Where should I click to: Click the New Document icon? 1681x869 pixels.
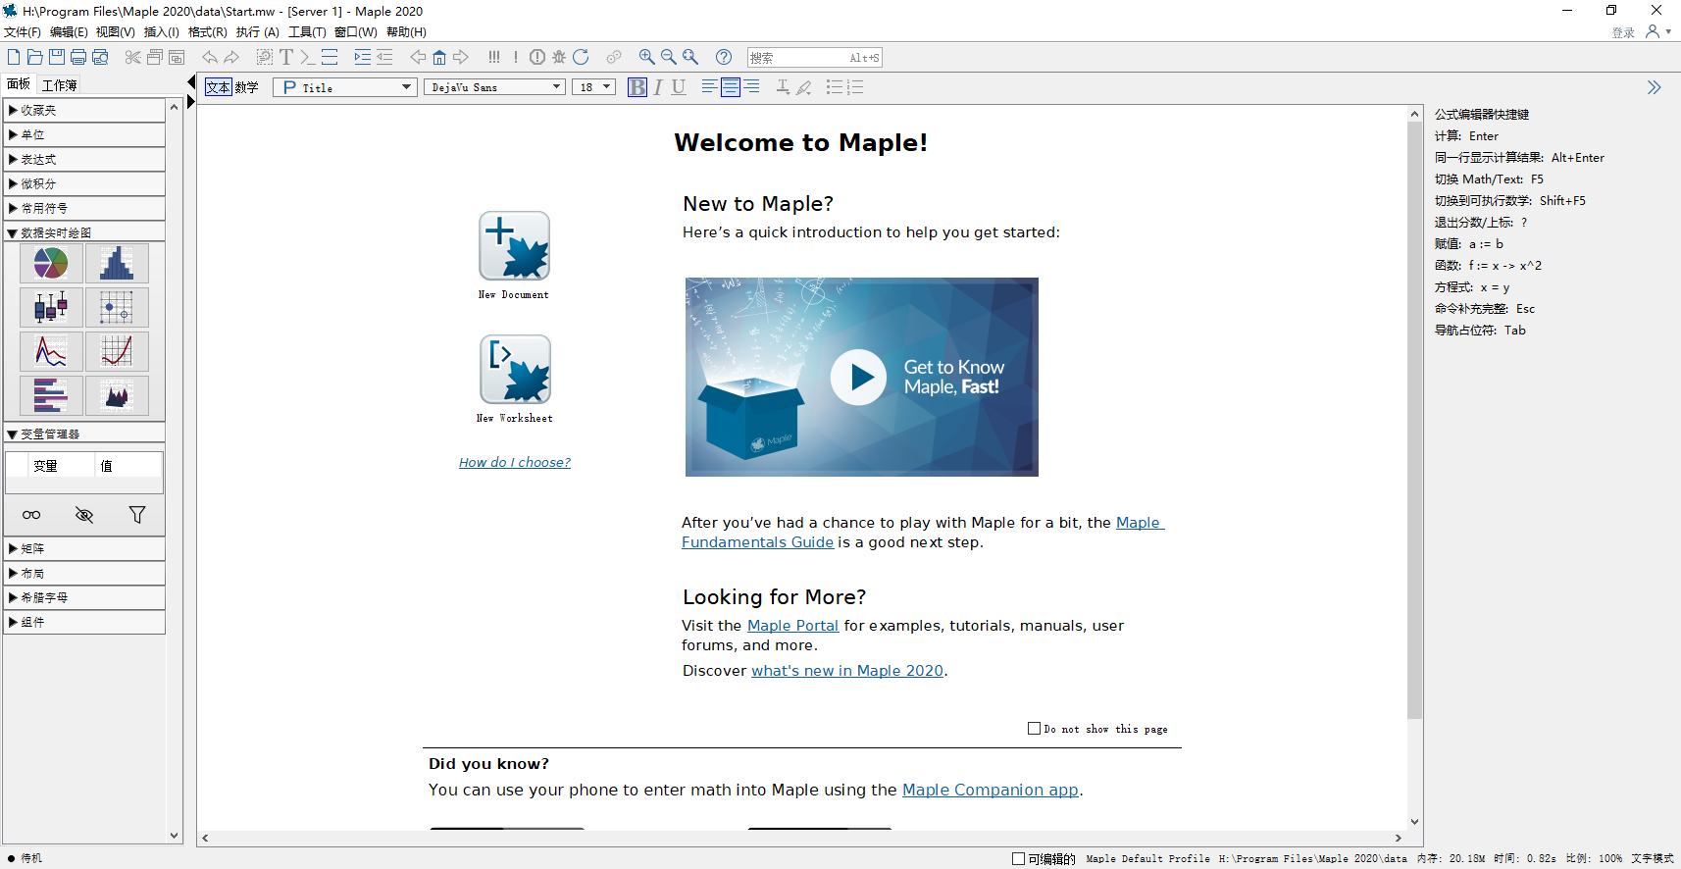[x=514, y=246]
